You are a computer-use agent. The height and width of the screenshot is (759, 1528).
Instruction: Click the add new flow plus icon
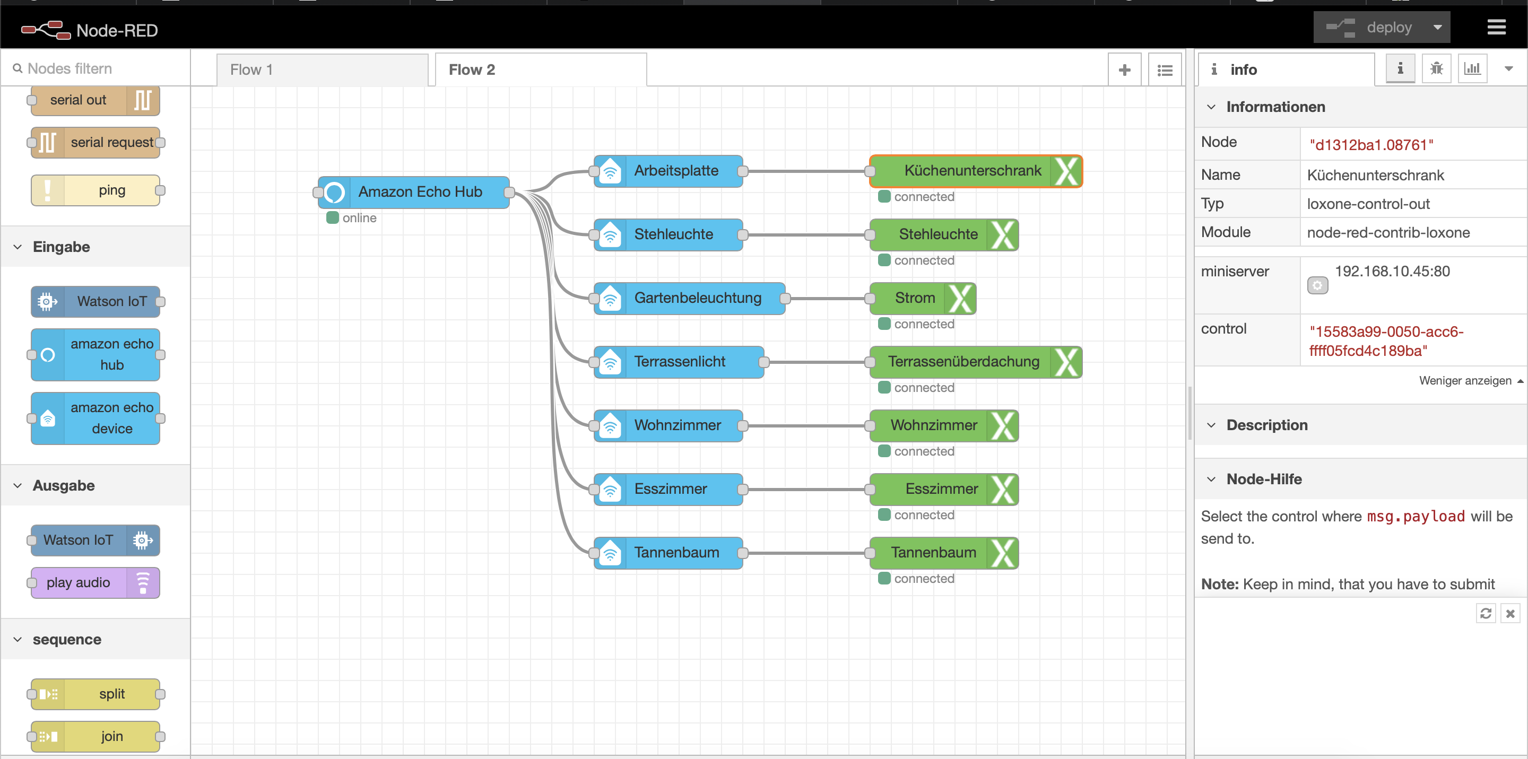coord(1124,70)
